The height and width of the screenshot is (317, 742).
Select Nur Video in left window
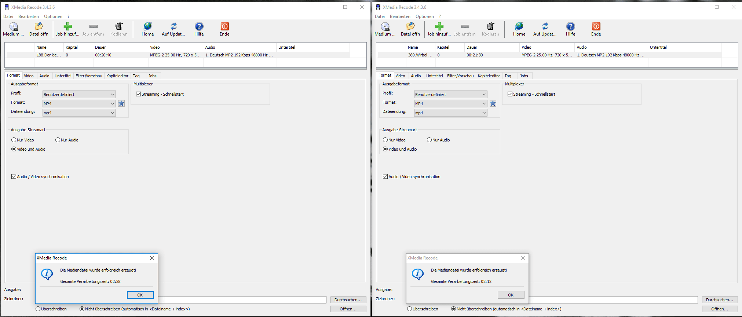coord(14,140)
